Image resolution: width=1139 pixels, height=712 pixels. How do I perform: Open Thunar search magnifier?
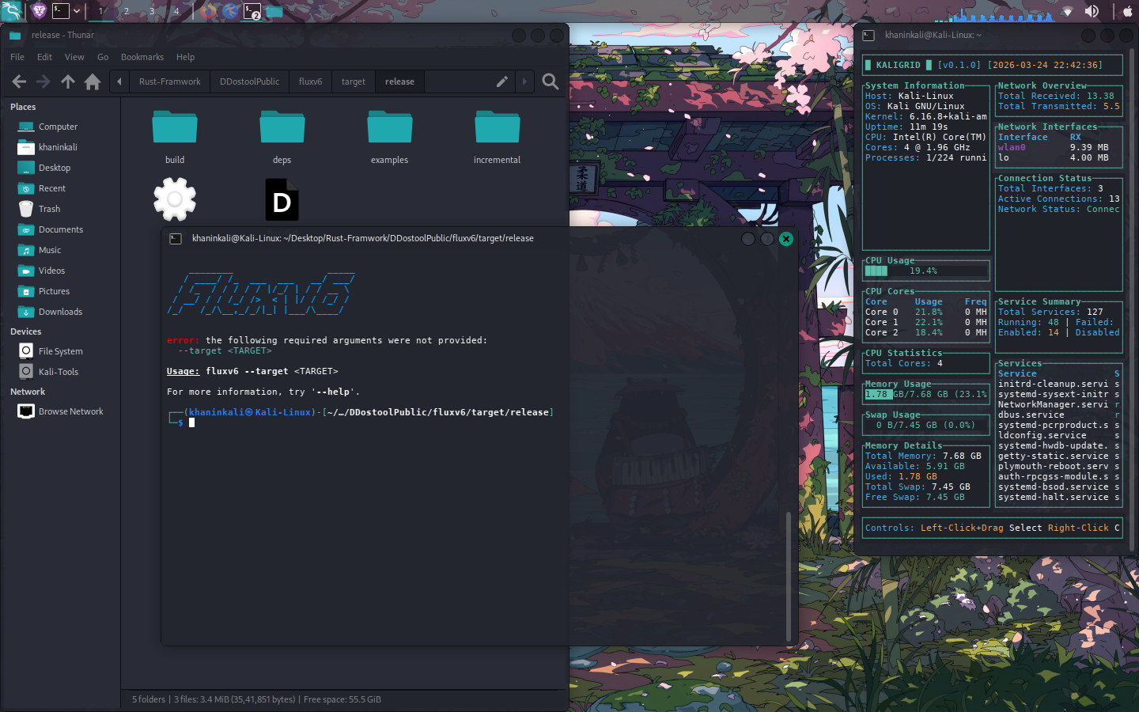551,81
